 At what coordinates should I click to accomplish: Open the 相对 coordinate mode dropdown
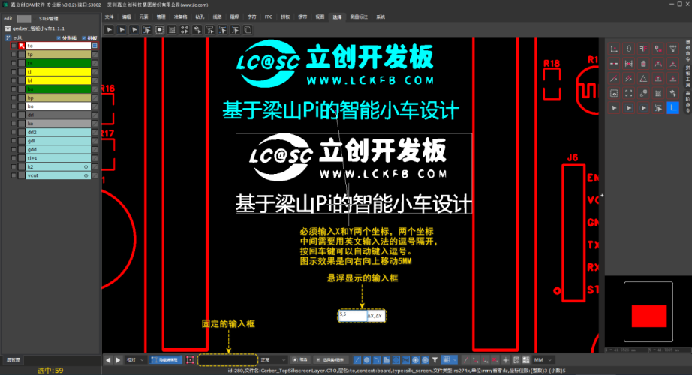pos(135,359)
